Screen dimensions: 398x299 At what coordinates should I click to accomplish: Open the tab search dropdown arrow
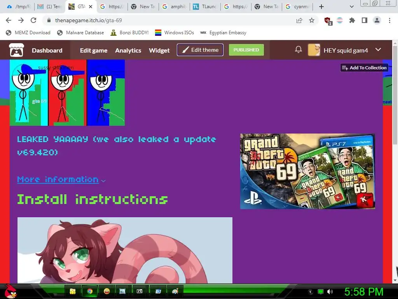(x=351, y=7)
